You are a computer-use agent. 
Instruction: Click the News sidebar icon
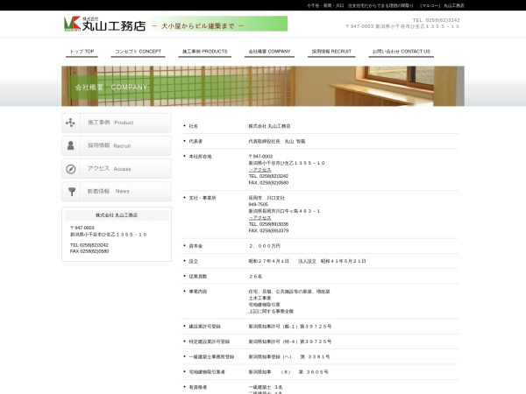(x=72, y=191)
